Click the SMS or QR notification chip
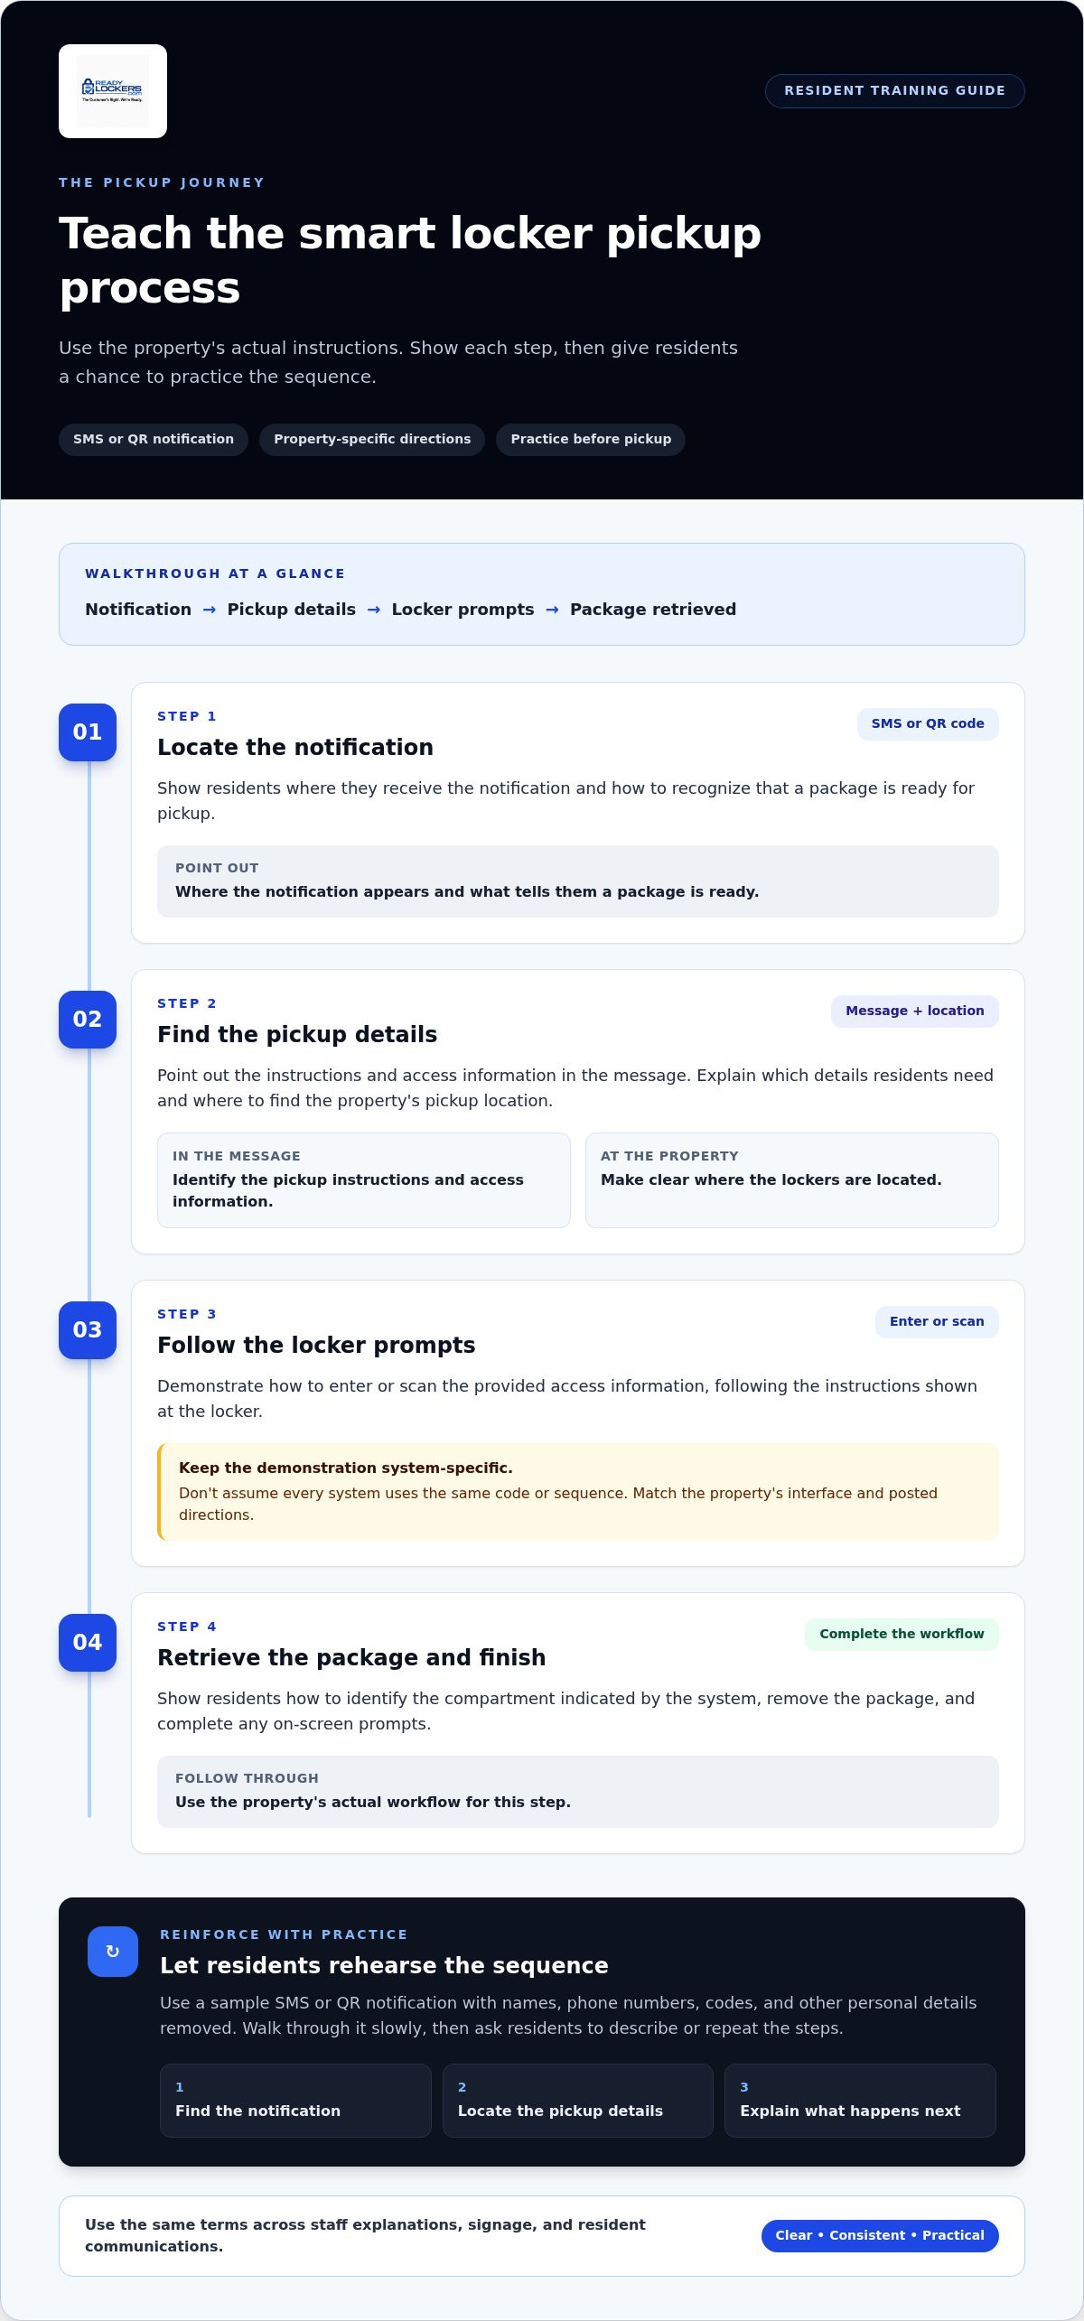This screenshot has width=1084, height=2321. coord(154,440)
